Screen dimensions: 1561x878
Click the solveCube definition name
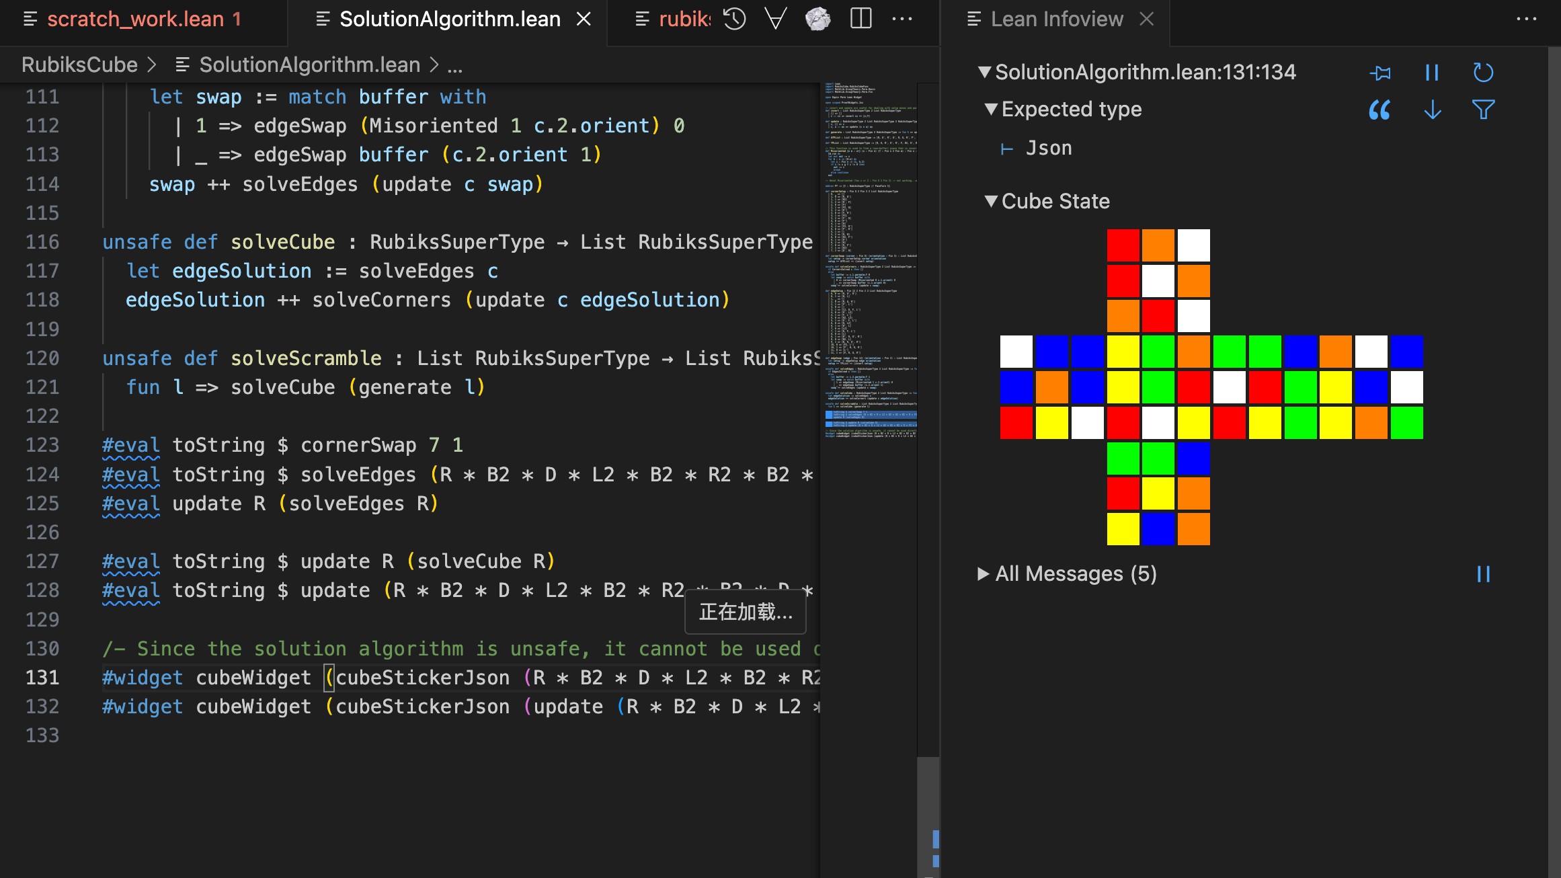283,242
